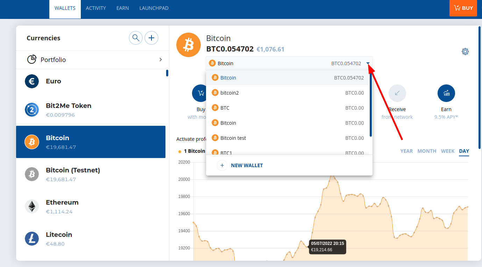Viewport: 482px width, 267px height.
Task: Click the orange BUY button
Action: coord(463,8)
